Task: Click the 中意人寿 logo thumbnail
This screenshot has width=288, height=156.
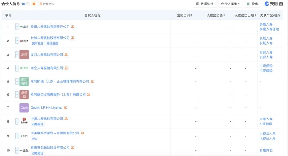Action: 24,121
